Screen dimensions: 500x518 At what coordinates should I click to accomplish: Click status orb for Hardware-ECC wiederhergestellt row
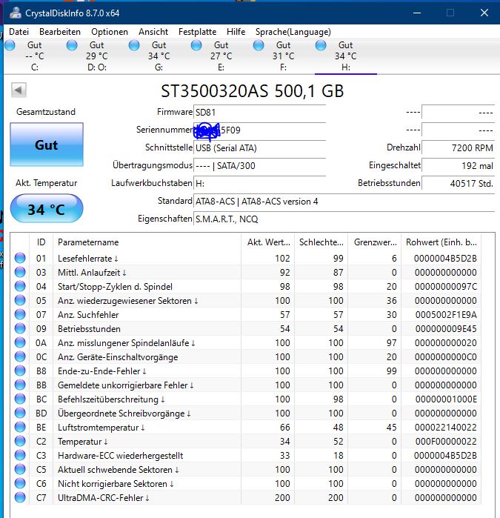[20, 456]
